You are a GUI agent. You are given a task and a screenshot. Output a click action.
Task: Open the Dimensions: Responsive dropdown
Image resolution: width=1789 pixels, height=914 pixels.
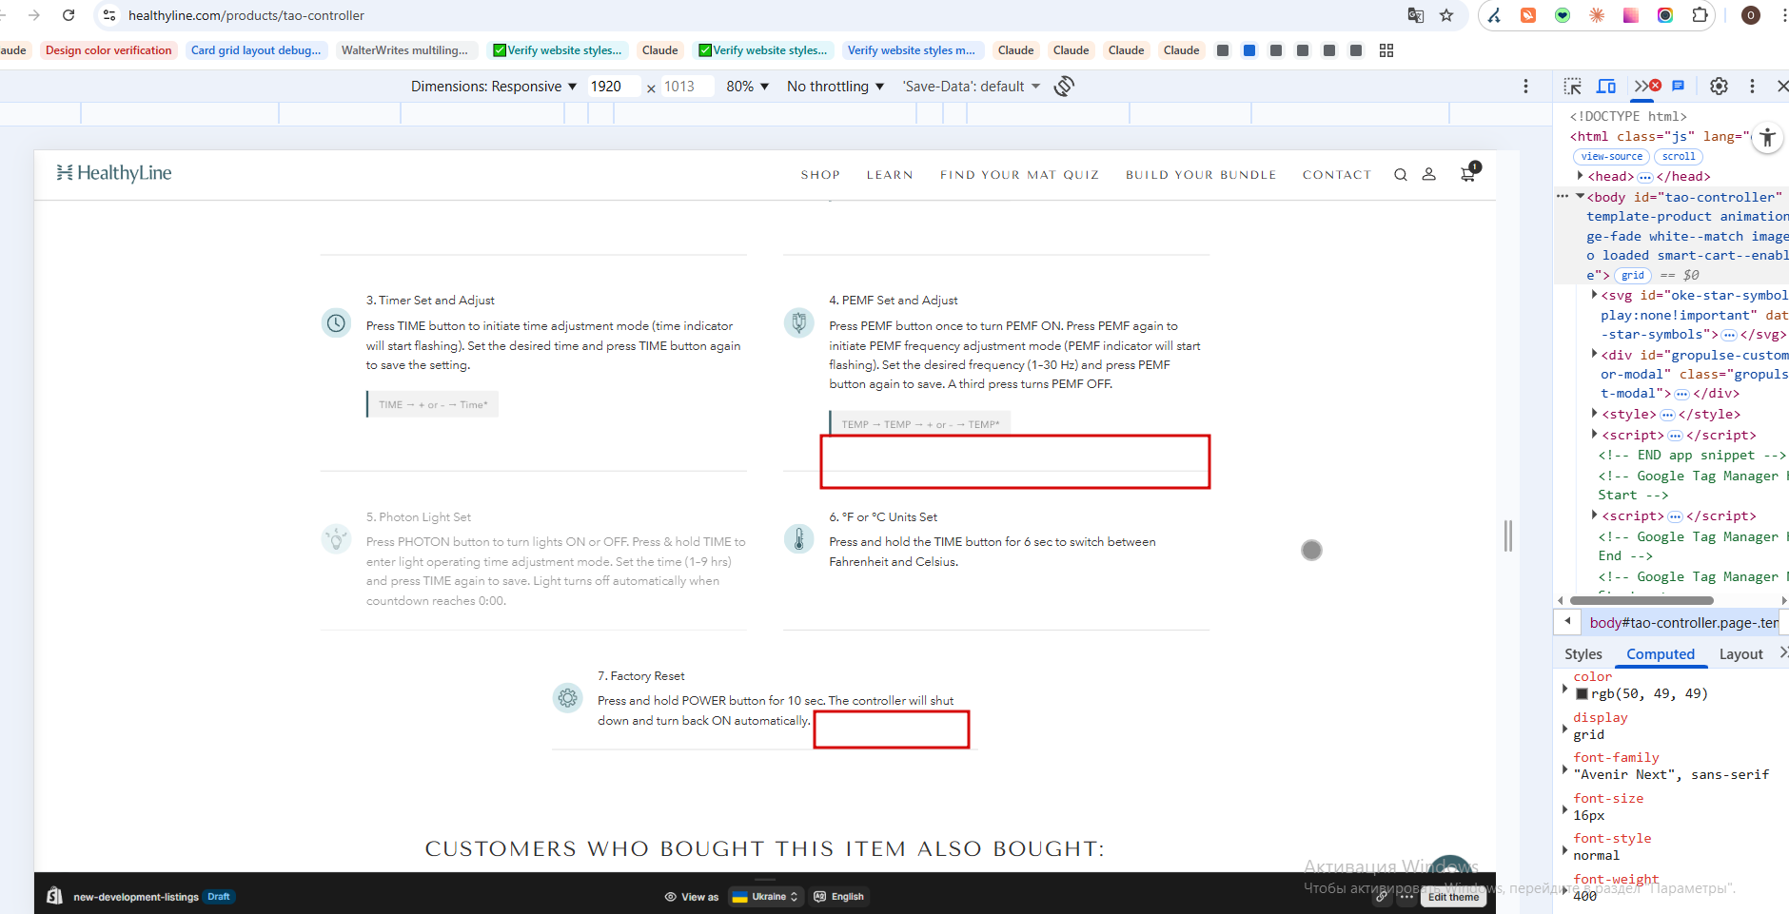[494, 87]
